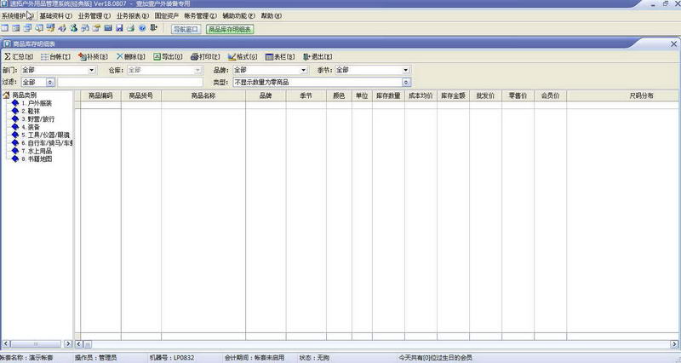Click 操作员：管理员 in status bar
This screenshot has height=363, width=681.
[95, 358]
